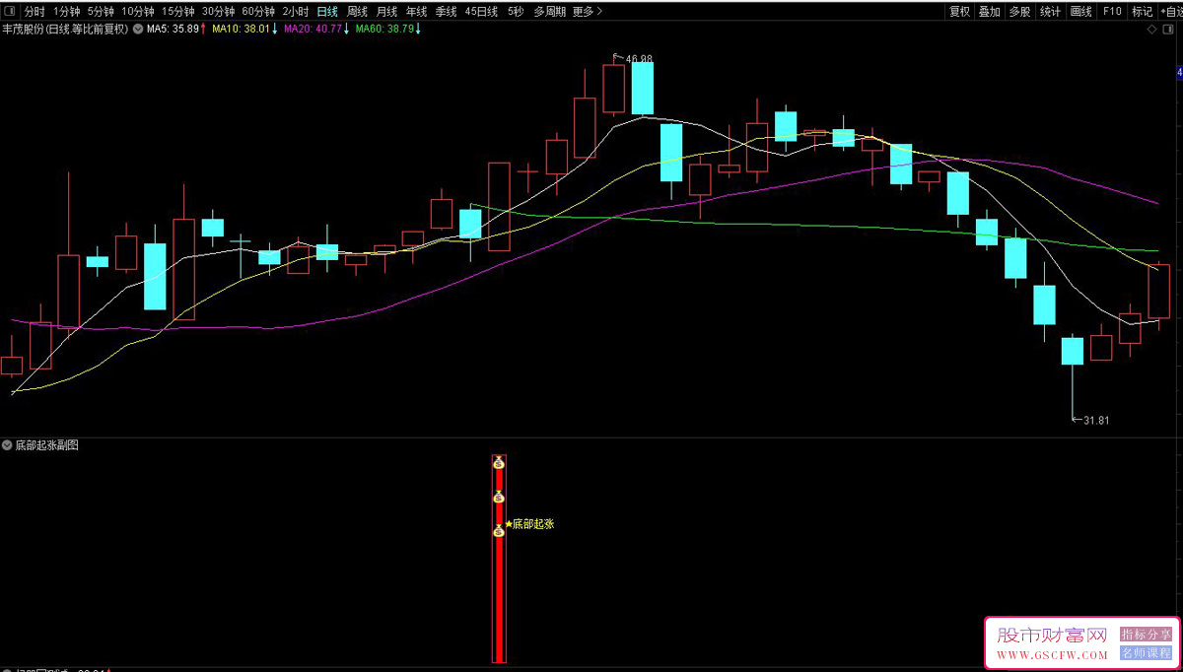
Task: Click the 叠加 overlay button
Action: click(x=990, y=12)
